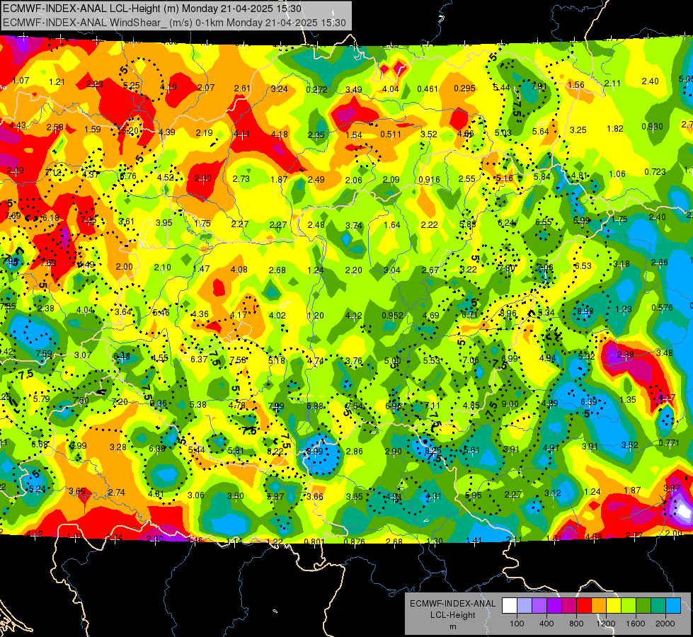This screenshot has height=637, width=693.
Task: Click the 0.272 wind shear value
Action: coord(317,90)
